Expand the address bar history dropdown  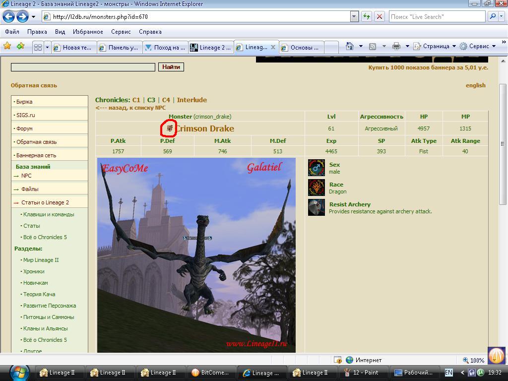[354, 16]
